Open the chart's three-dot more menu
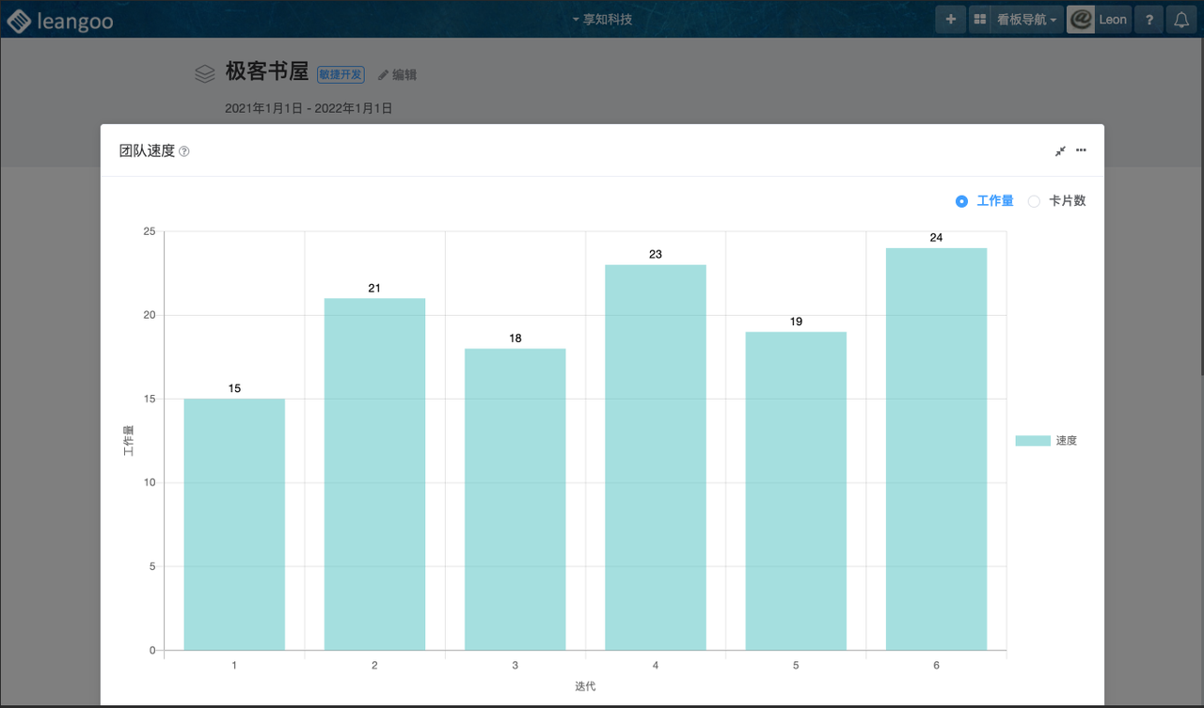The image size is (1204, 708). (1081, 150)
